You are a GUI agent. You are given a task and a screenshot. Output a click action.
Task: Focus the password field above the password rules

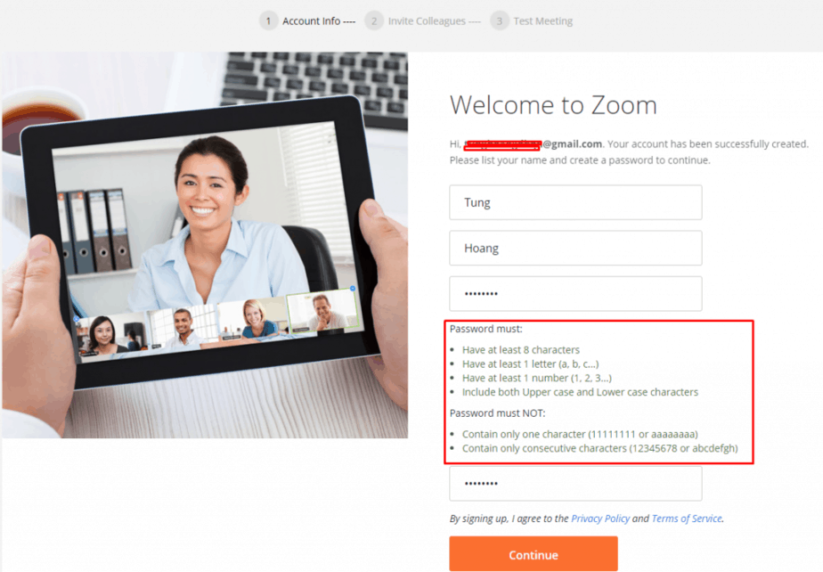tap(575, 294)
